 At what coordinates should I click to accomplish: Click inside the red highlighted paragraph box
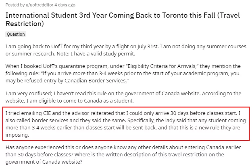(126, 124)
